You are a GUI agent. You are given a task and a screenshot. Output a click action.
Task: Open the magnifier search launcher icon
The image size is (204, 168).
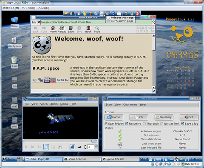[x=96, y=14]
